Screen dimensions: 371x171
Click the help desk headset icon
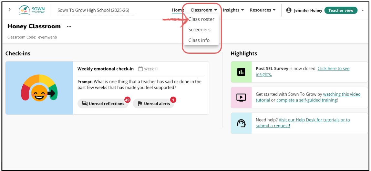241,123
